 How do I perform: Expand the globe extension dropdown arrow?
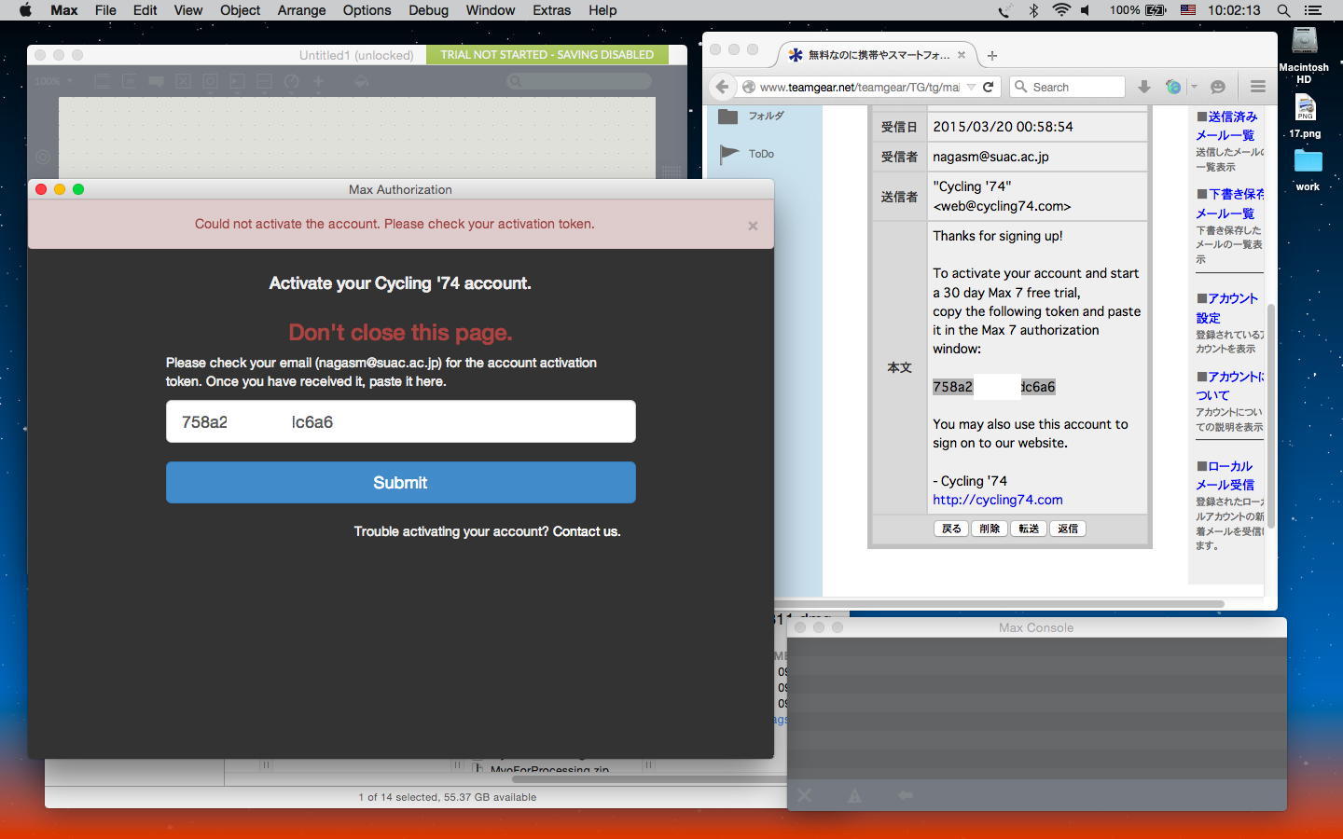pos(1193,87)
